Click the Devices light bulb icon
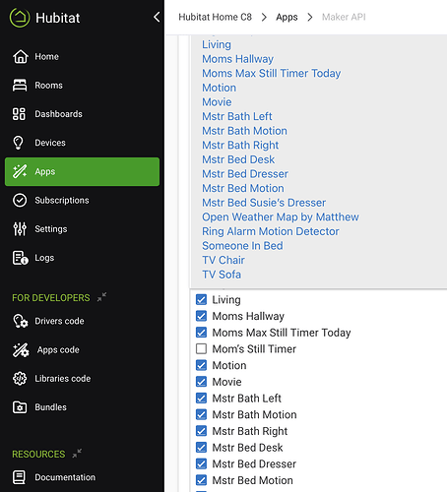Image resolution: width=447 pixels, height=492 pixels. point(18,143)
